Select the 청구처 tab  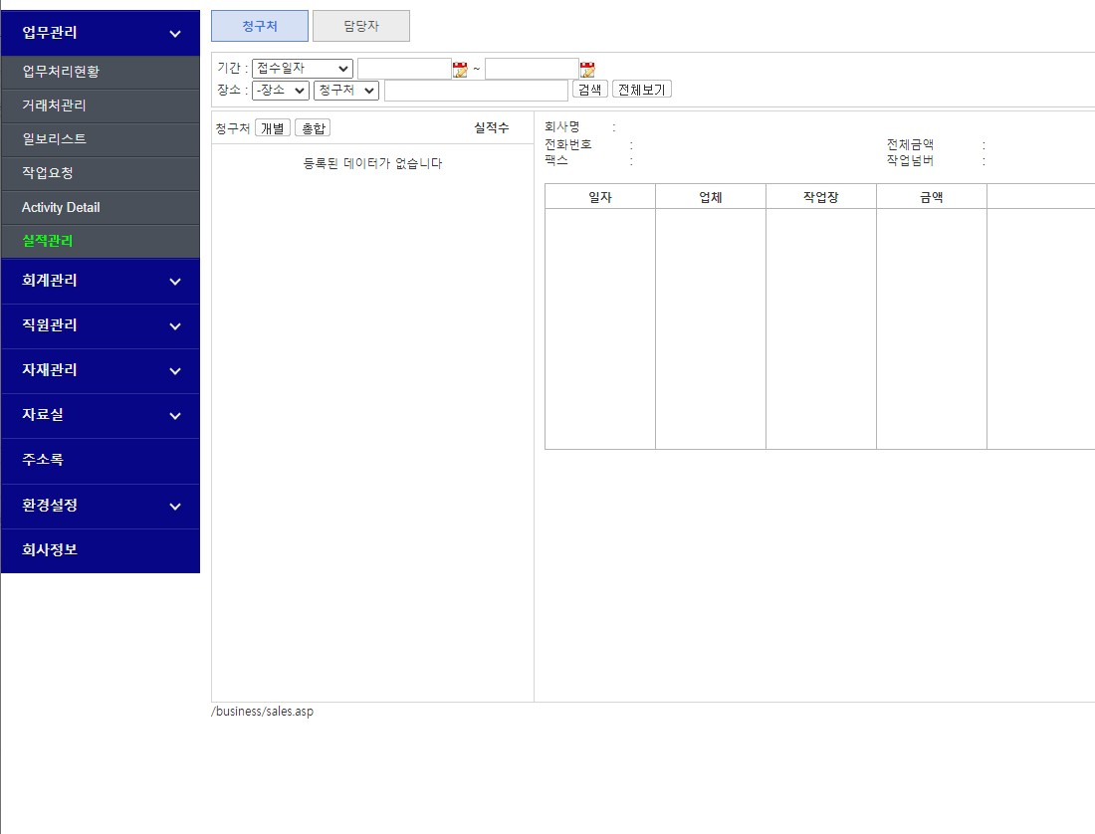click(260, 27)
